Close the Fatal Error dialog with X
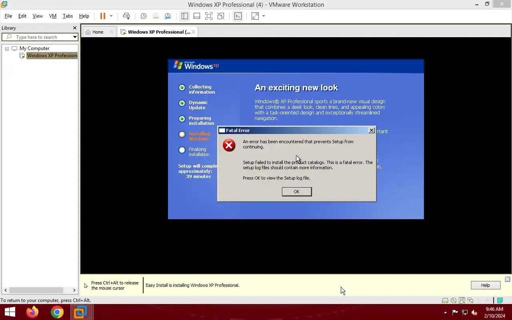The image size is (512, 320). point(371,130)
